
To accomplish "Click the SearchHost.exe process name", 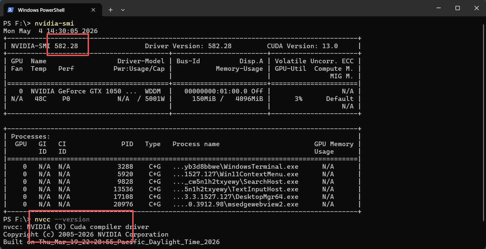I will pyautogui.click(x=236, y=182).
